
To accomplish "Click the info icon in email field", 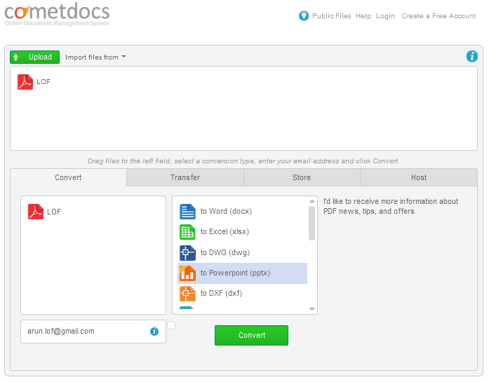I will (154, 332).
